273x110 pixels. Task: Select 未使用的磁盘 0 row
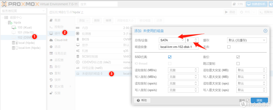click(104, 74)
